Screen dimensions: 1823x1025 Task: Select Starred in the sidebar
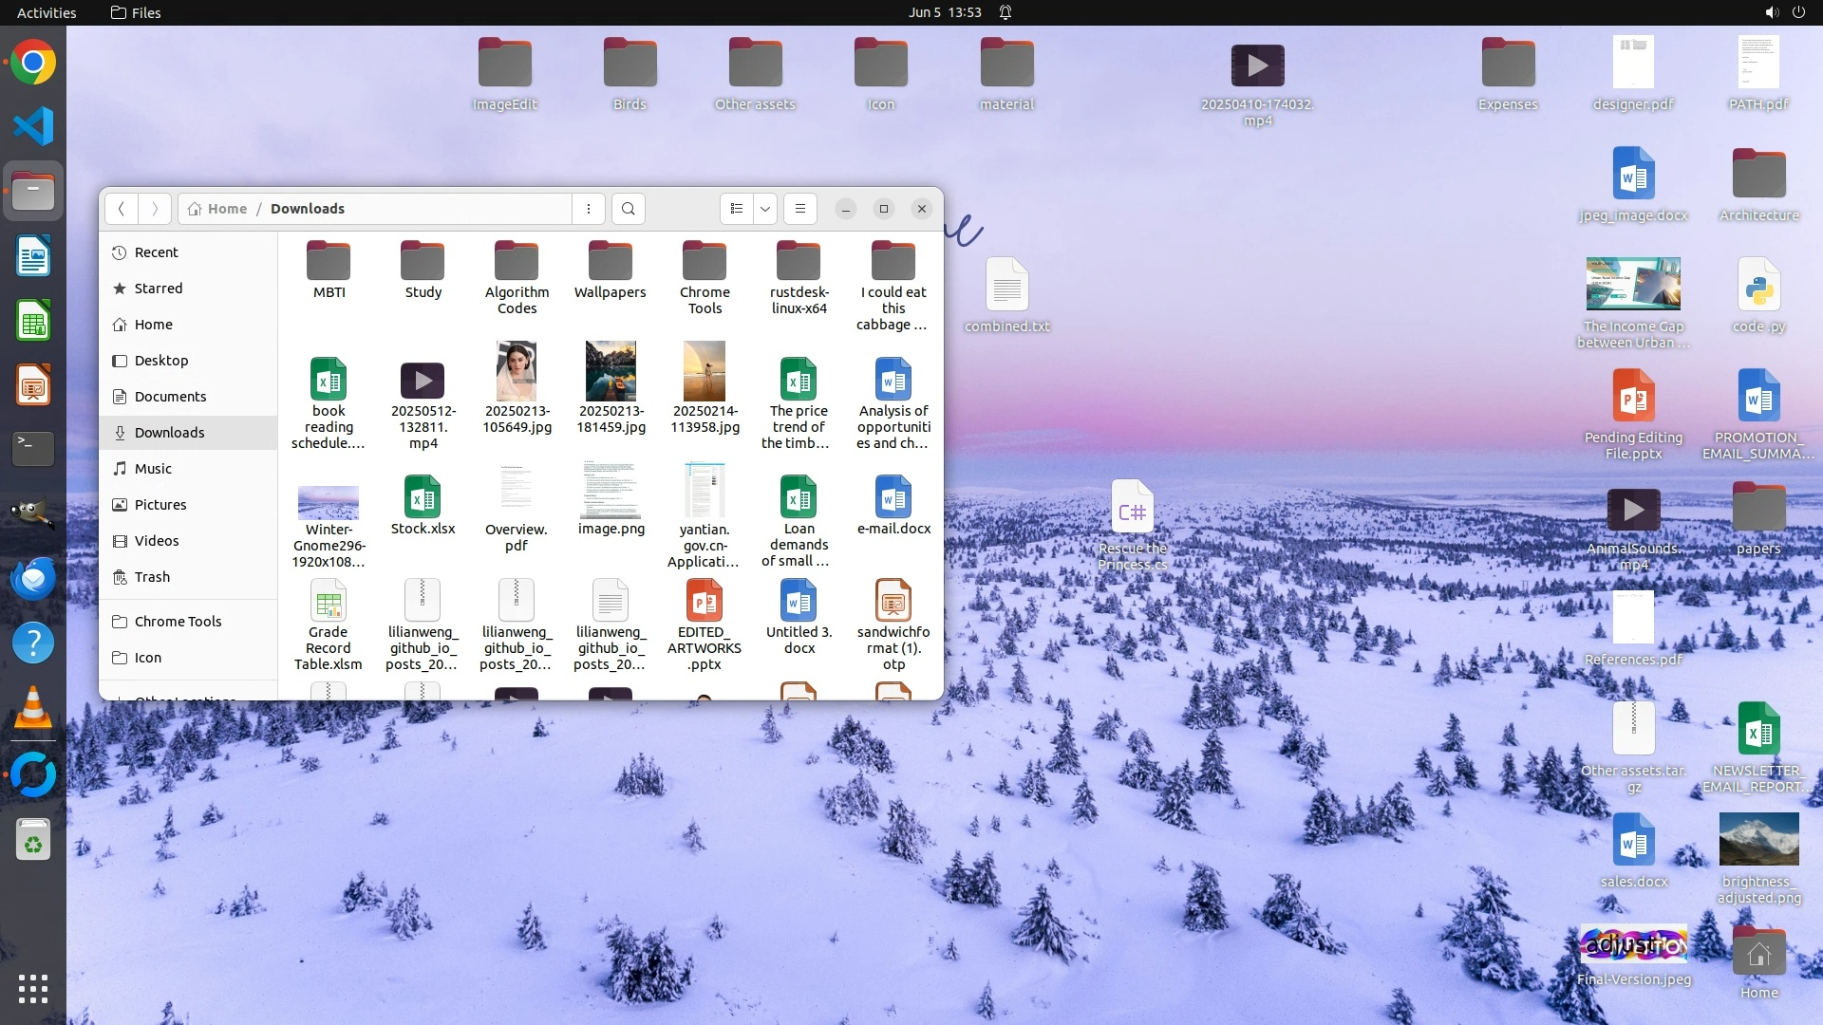[x=158, y=289]
